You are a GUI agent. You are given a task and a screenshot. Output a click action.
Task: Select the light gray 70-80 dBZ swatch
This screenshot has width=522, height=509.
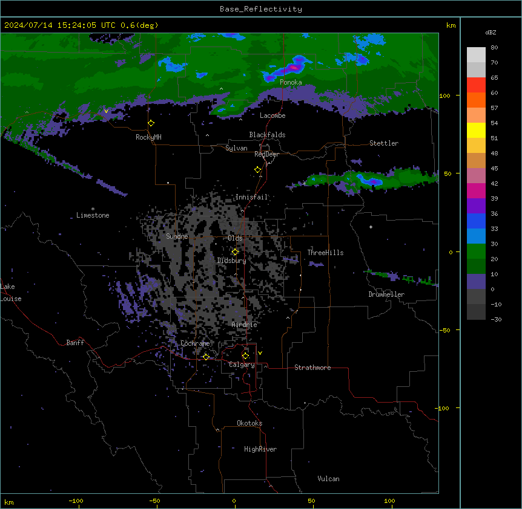[x=476, y=55]
